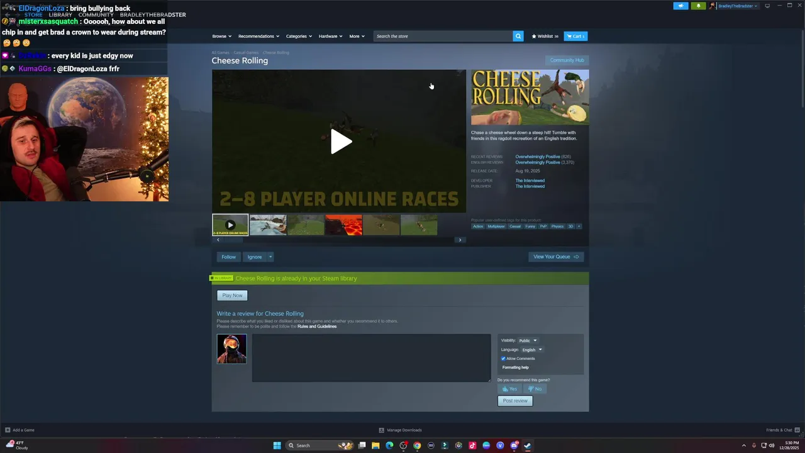Open the Visibility Public dropdown
Image resolution: width=805 pixels, height=453 pixels.
528,340
